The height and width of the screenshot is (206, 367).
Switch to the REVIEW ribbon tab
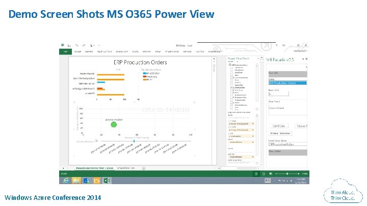click(x=147, y=51)
